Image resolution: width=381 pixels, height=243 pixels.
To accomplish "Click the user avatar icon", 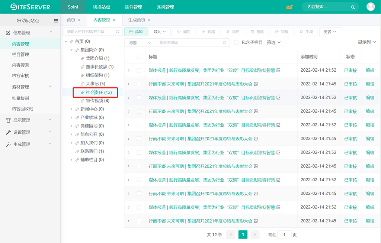I will (x=371, y=7).
